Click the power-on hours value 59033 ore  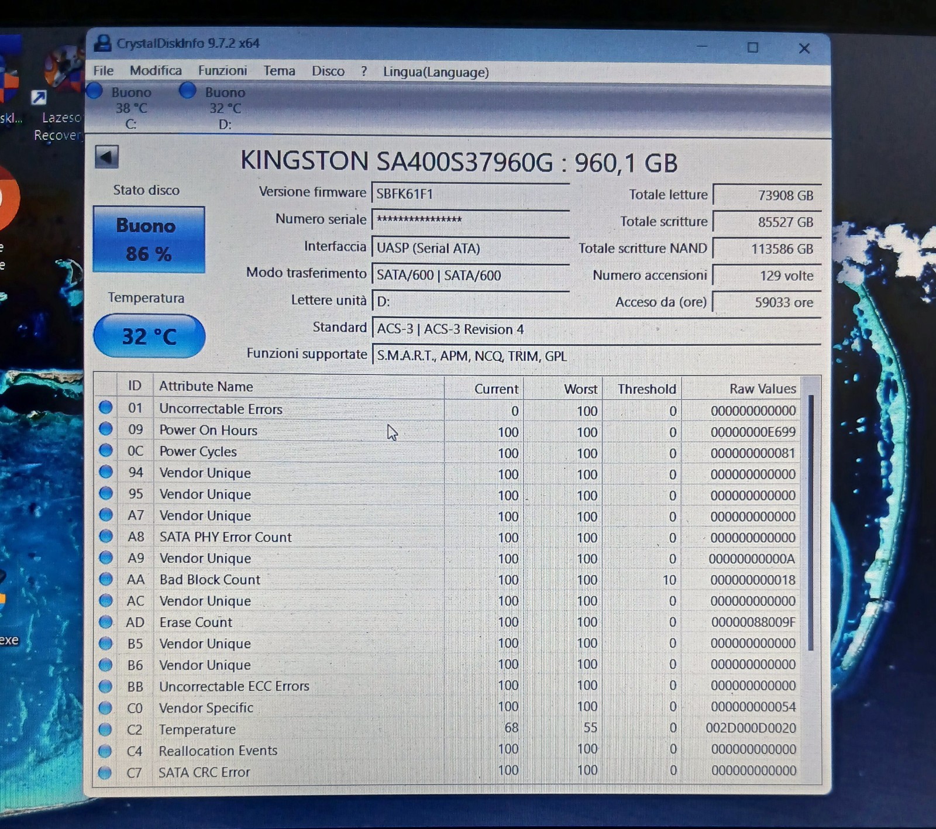tap(766, 302)
